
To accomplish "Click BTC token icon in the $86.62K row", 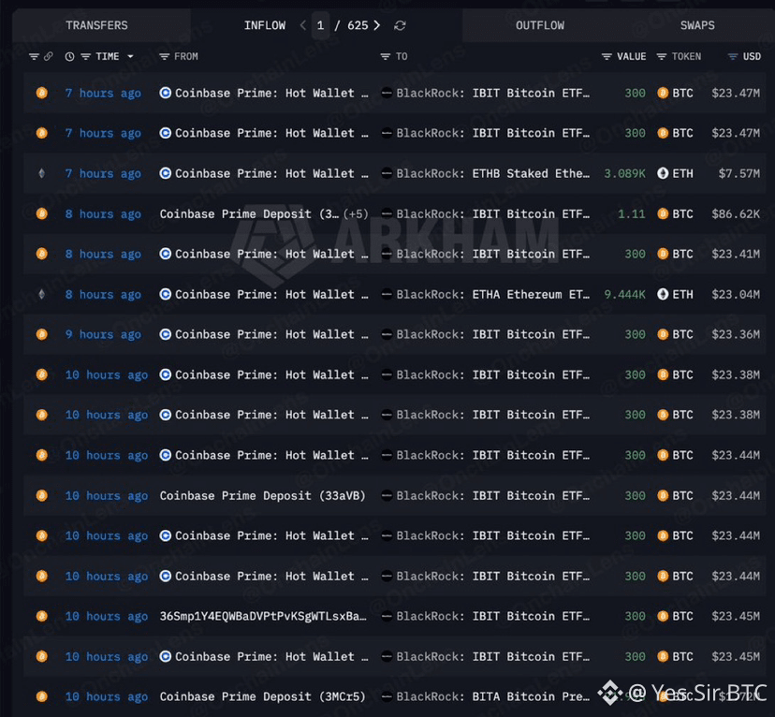I will click(x=663, y=214).
